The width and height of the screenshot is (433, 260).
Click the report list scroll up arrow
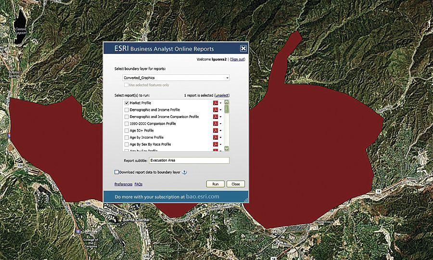[227, 102]
